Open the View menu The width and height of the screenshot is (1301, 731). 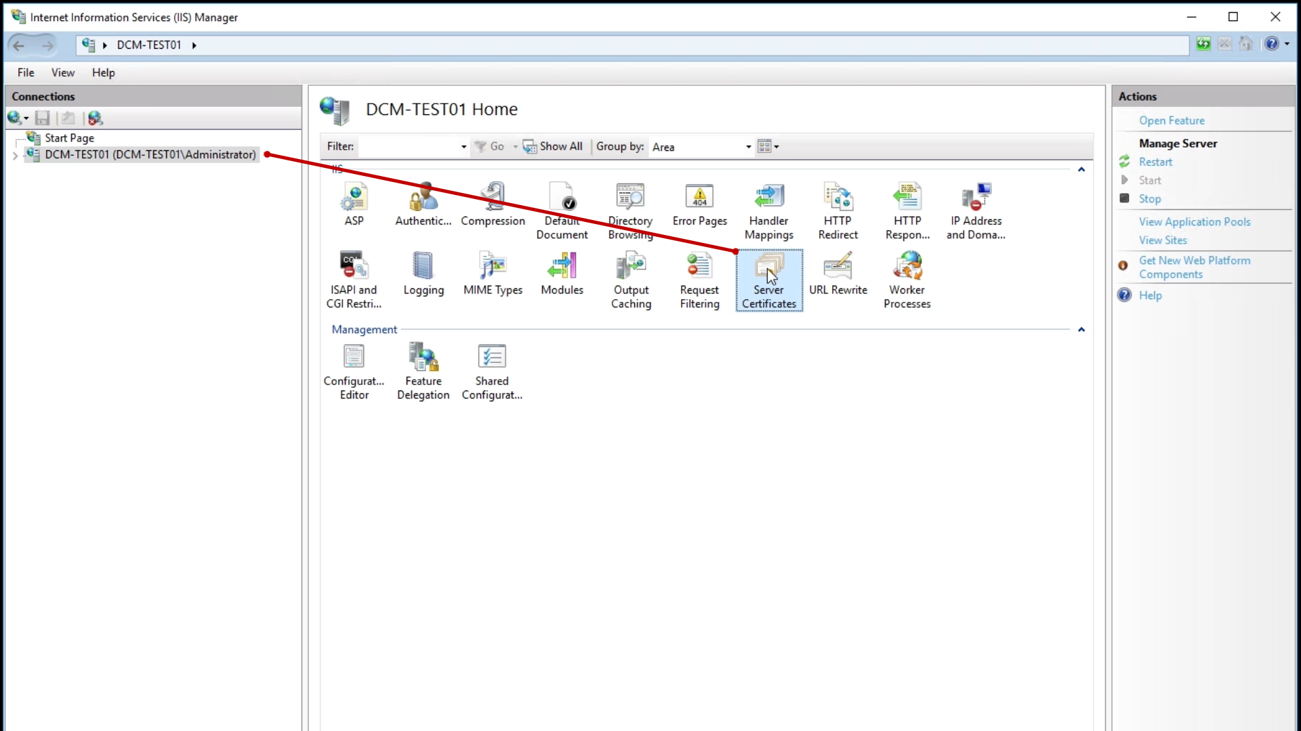[63, 72]
